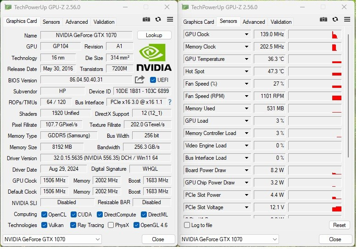The image size is (357, 249).
Task: Switch to Validation tab in right window
Action: [x=281, y=22]
